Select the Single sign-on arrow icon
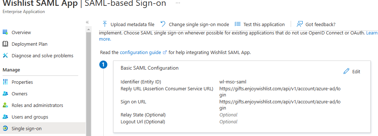The height and width of the screenshot is (136, 378). 5,128
